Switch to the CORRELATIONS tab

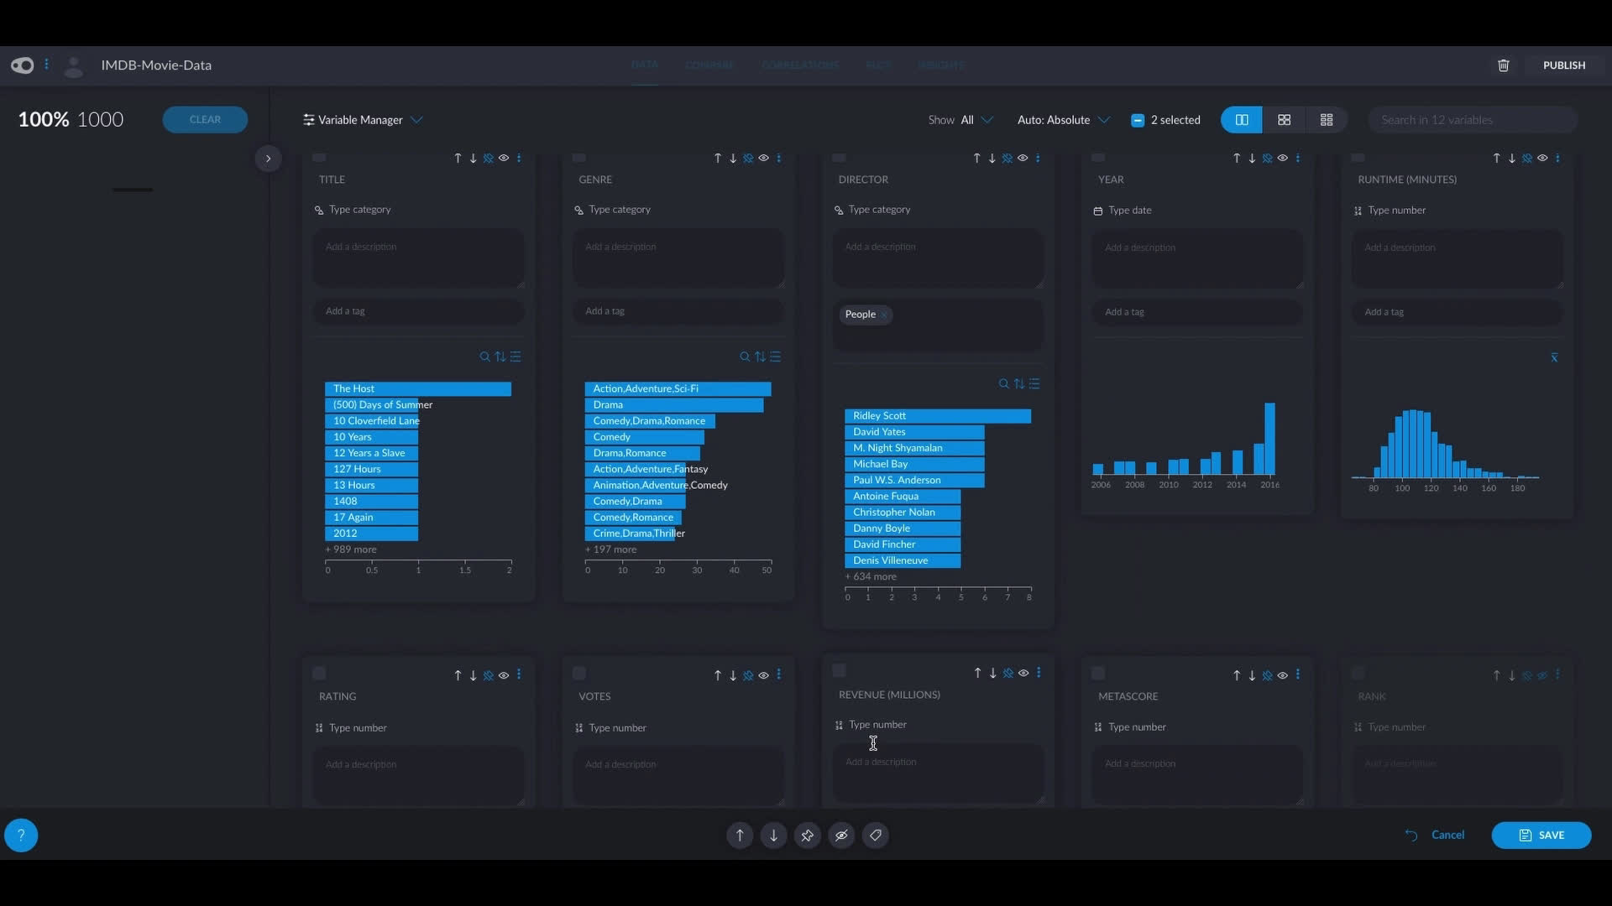799,65
